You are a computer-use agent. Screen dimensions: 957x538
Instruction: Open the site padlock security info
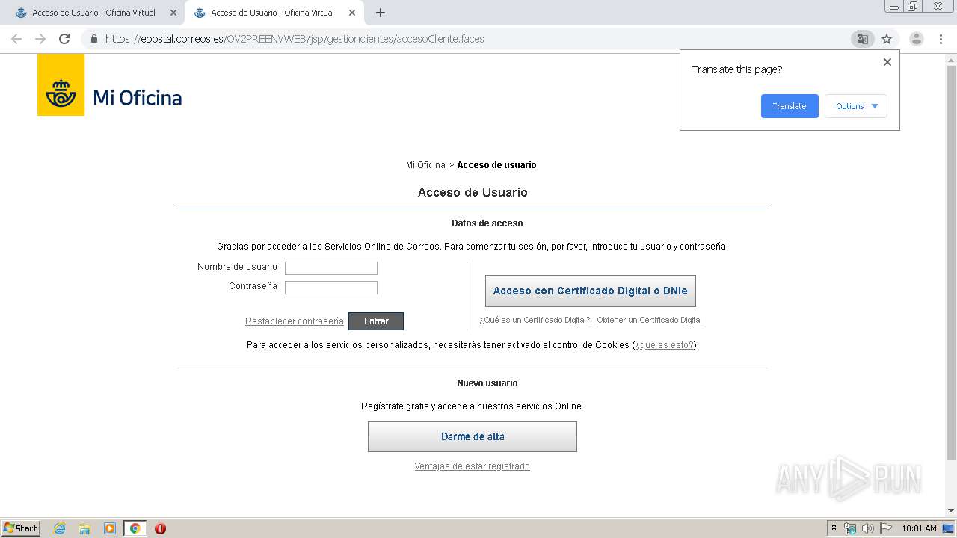94,39
